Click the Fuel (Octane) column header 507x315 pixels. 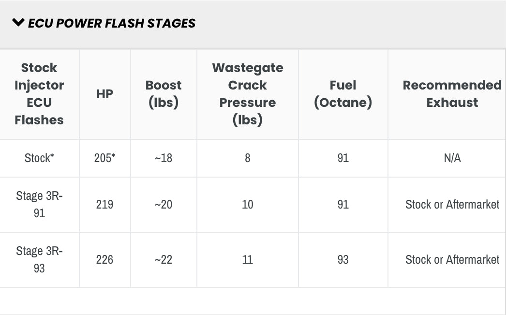click(x=343, y=94)
